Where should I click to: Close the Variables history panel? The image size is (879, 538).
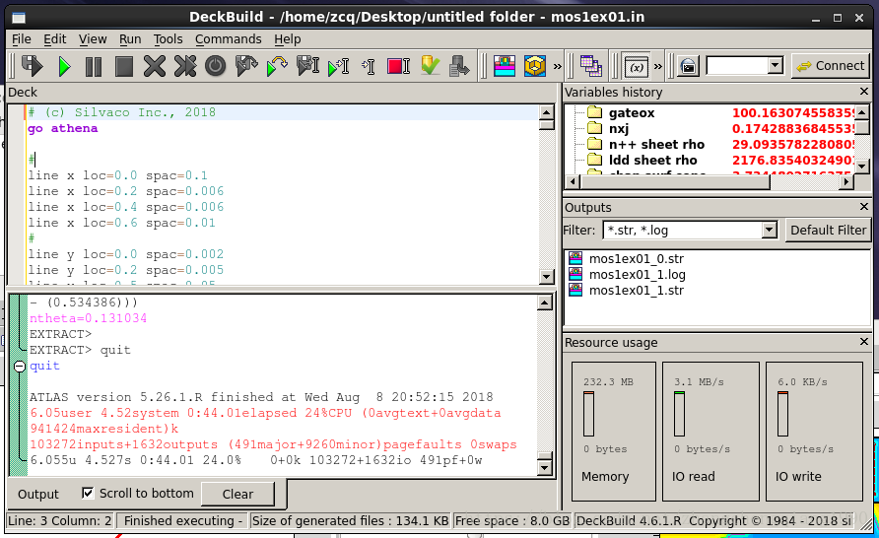point(864,92)
